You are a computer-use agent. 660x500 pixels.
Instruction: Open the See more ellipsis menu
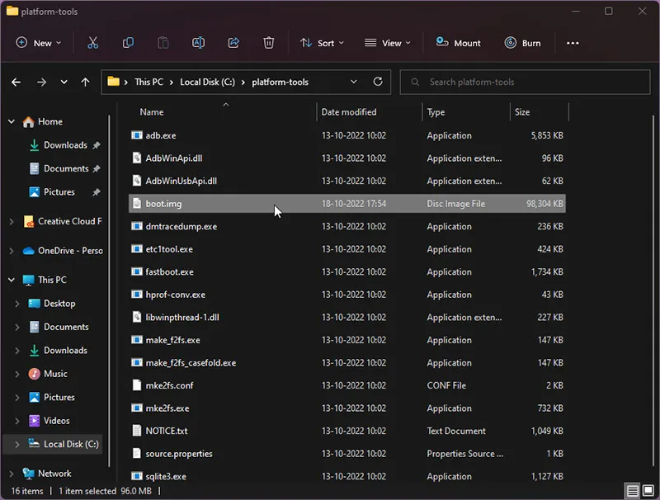pos(573,43)
